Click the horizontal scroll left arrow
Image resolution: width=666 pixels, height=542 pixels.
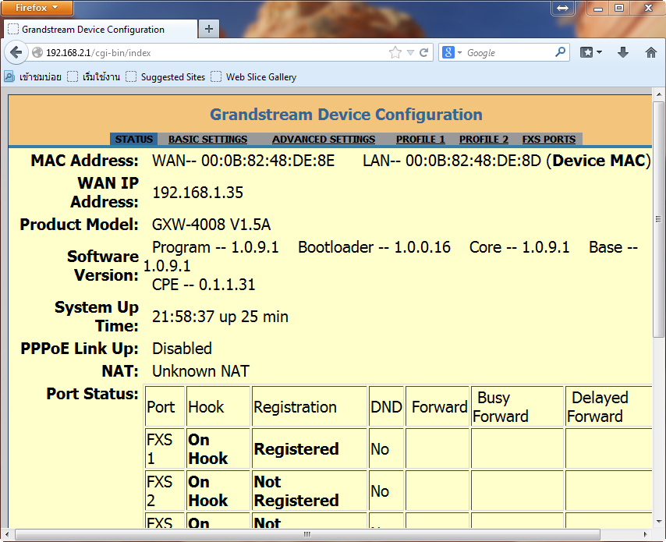7,534
